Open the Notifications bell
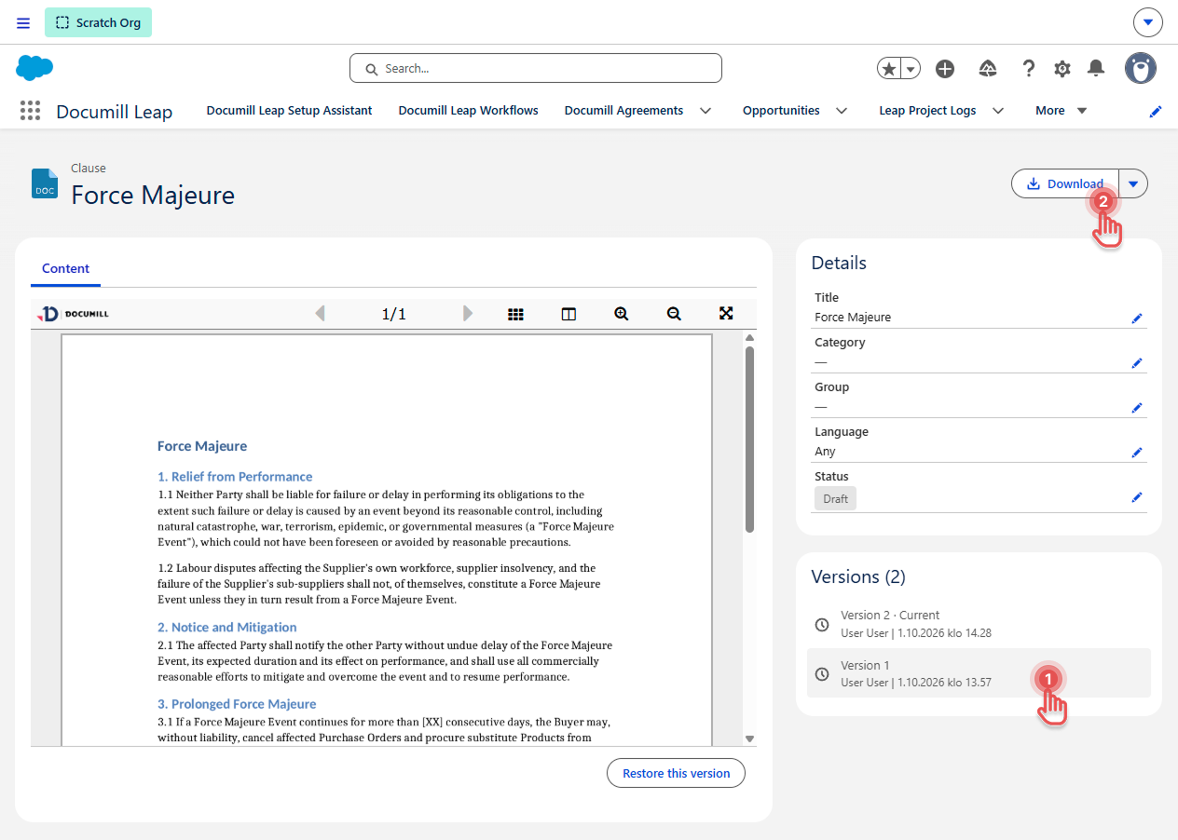 (x=1097, y=68)
